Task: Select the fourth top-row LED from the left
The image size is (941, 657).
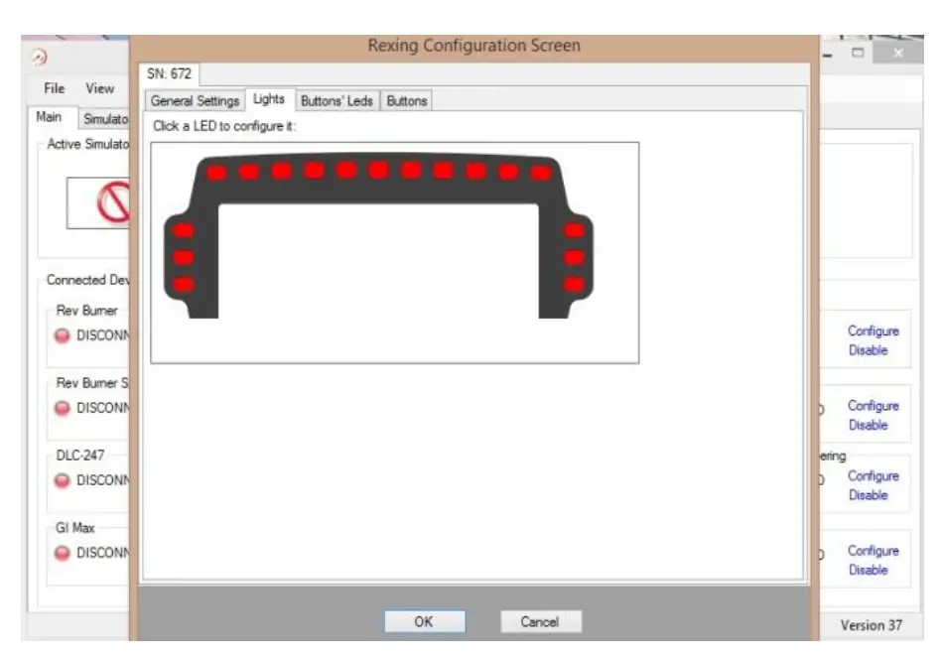Action: (314, 171)
